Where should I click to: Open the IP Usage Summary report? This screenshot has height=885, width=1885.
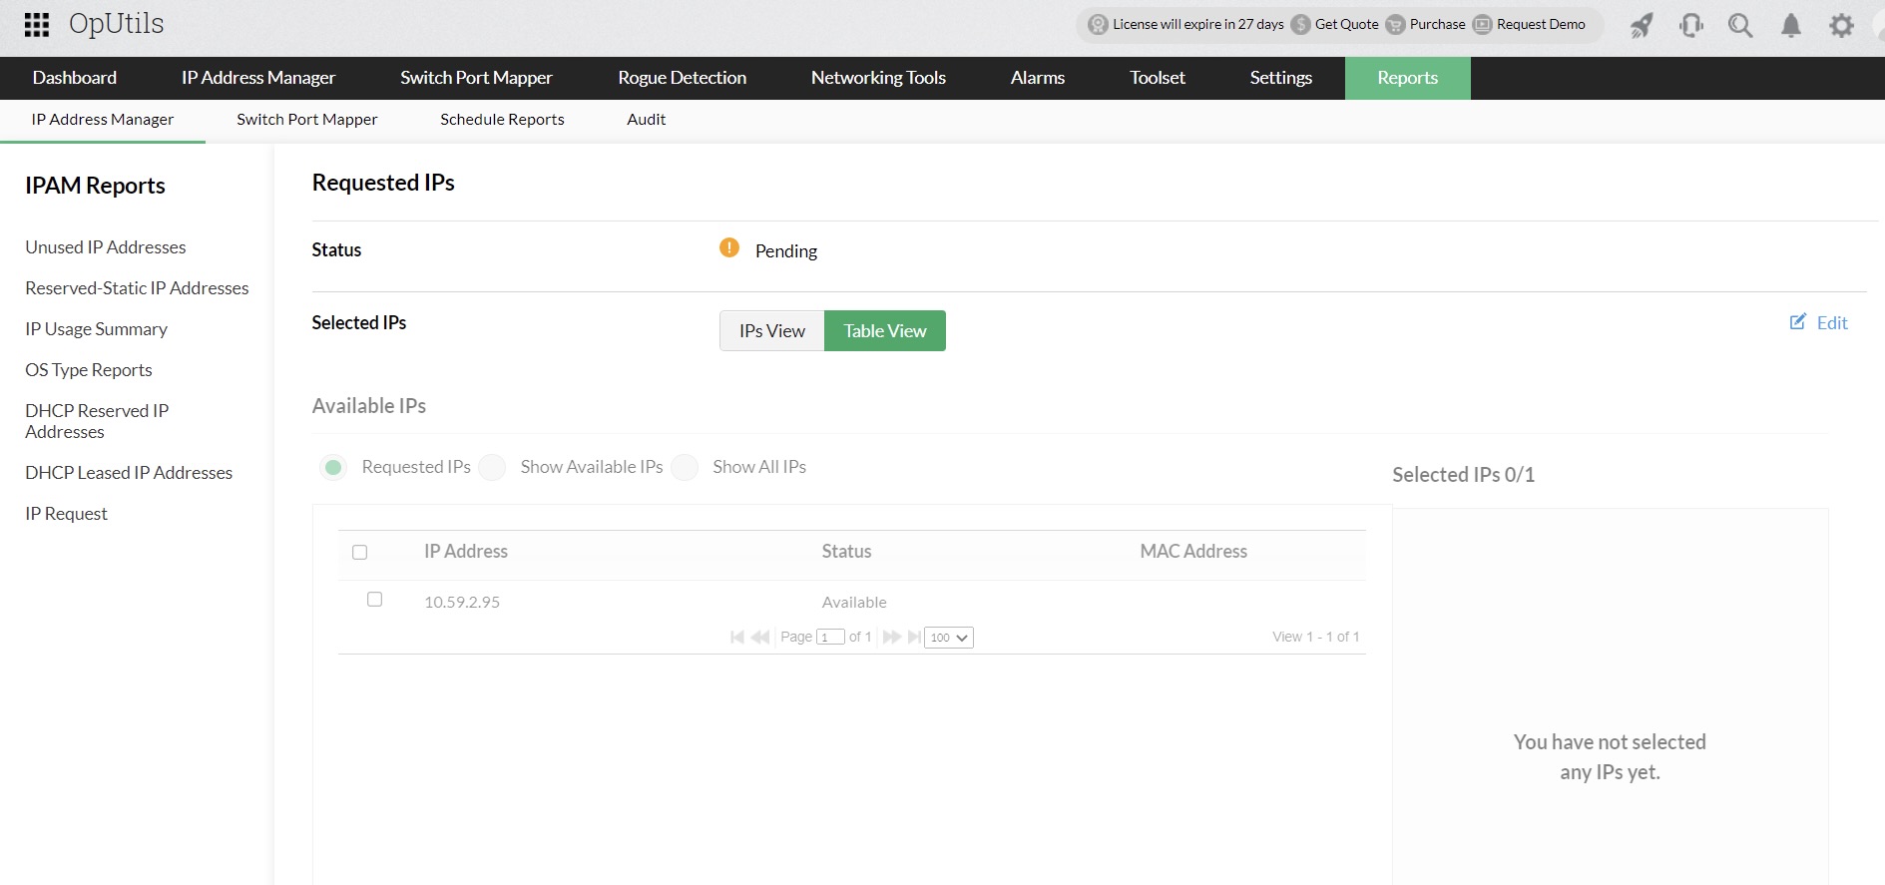pos(96,329)
